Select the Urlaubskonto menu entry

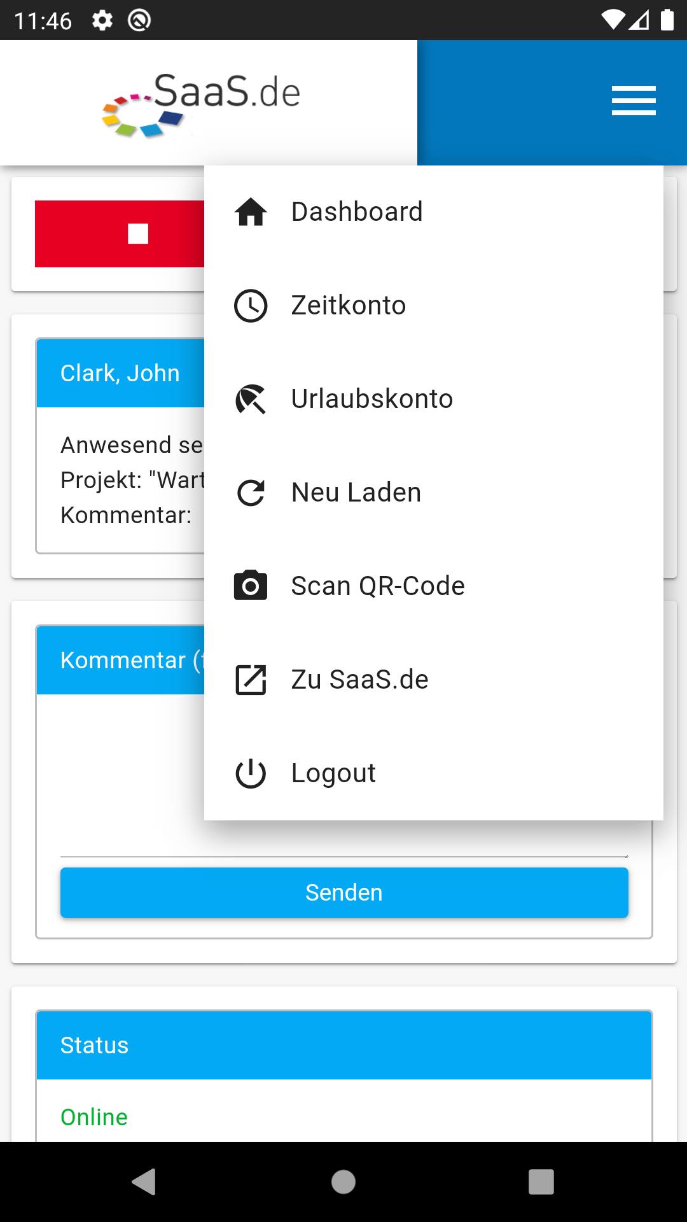(x=434, y=399)
